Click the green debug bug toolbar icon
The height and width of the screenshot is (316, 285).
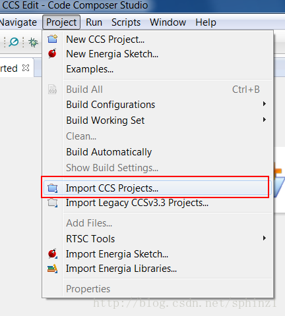click(33, 42)
